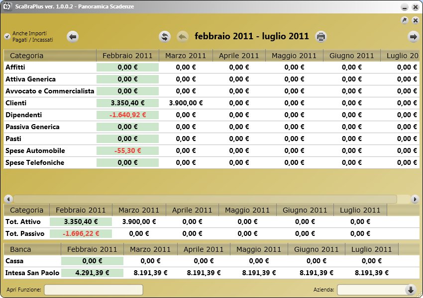Select Avvocato e Commercialista row
Screen dimensions: 423x298
click(211, 91)
